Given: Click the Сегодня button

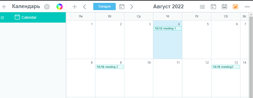Looking at the screenshot, I should point(104,6).
